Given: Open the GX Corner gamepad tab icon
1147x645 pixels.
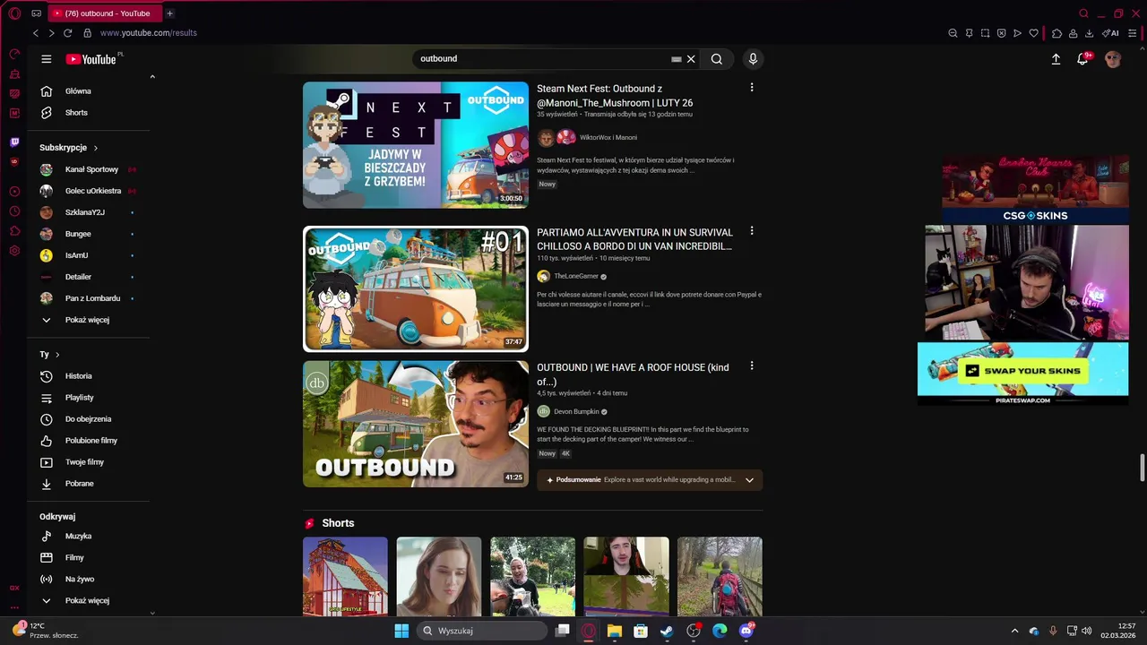Looking at the screenshot, I should click(x=36, y=13).
